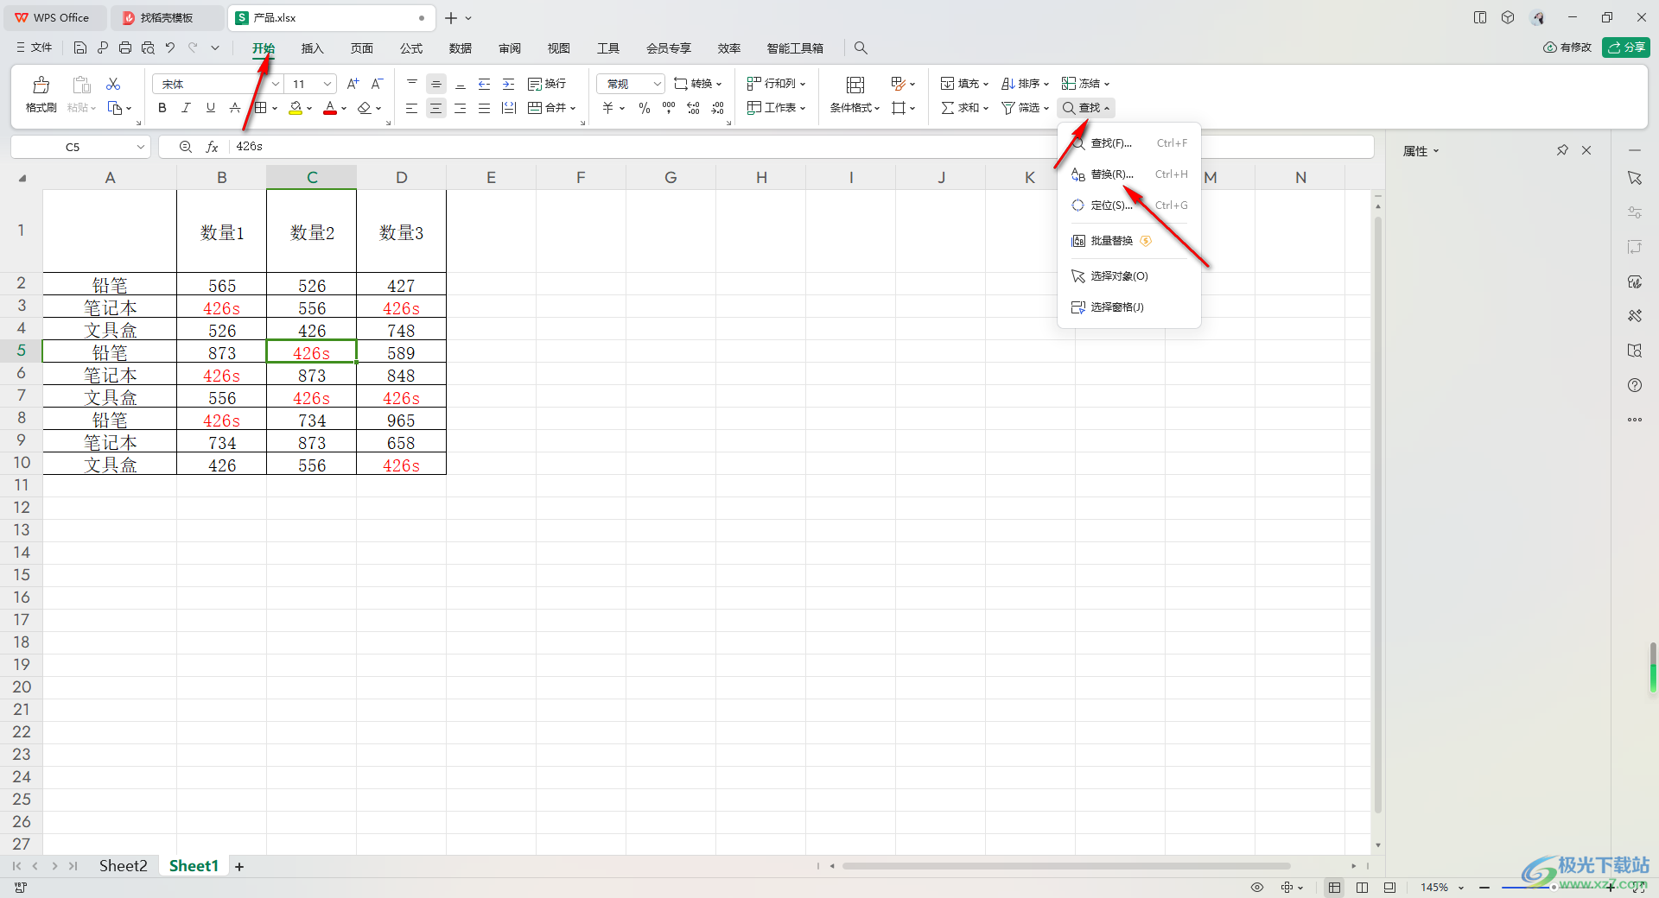The width and height of the screenshot is (1659, 898).
Task: Toggle Strikethrough formatting
Action: click(235, 108)
